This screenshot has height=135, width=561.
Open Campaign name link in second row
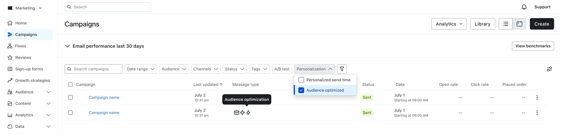tap(104, 113)
